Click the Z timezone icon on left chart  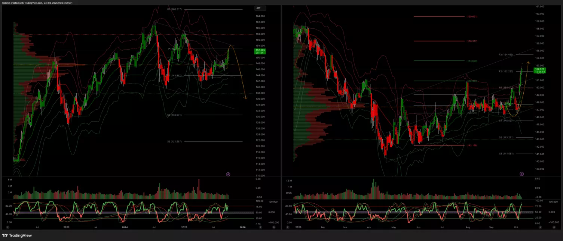click(x=7, y=227)
